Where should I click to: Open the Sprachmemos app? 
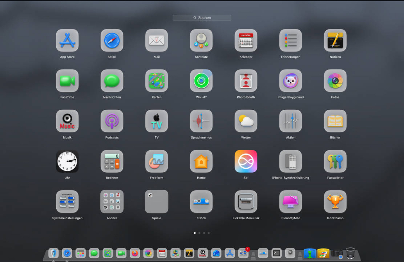pyautogui.click(x=201, y=121)
